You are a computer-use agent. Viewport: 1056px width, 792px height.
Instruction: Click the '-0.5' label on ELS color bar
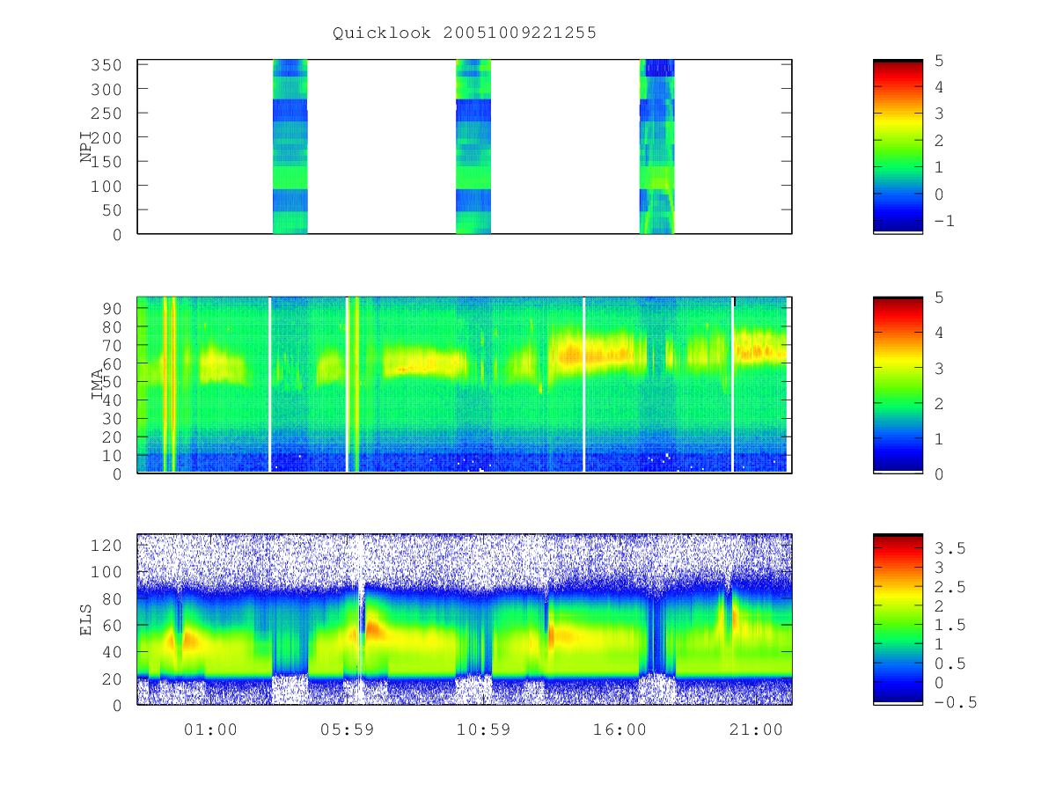click(956, 702)
